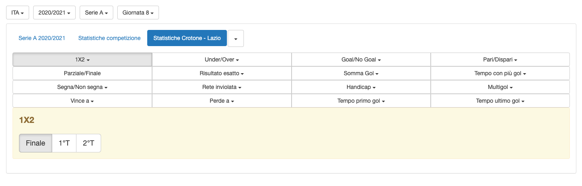Open the 2020/2021 season dropdown
Screen dimensions: 582x186
point(54,13)
